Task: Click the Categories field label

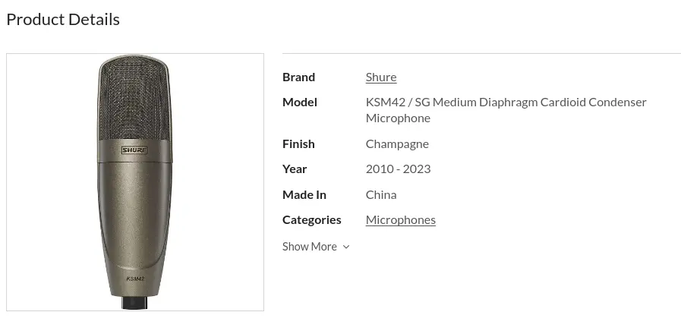Action: pyautogui.click(x=312, y=219)
